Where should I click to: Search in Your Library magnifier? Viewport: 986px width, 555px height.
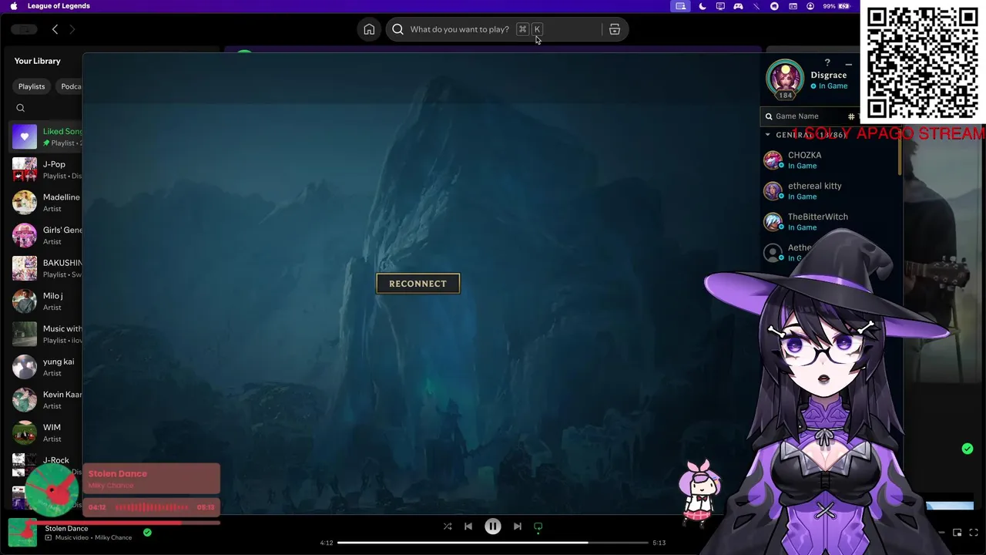click(21, 108)
